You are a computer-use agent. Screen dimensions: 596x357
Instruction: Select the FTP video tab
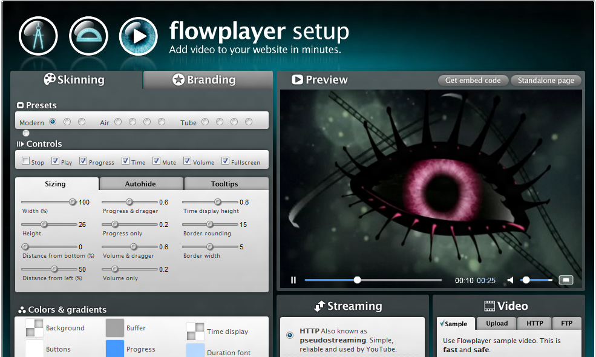click(567, 323)
